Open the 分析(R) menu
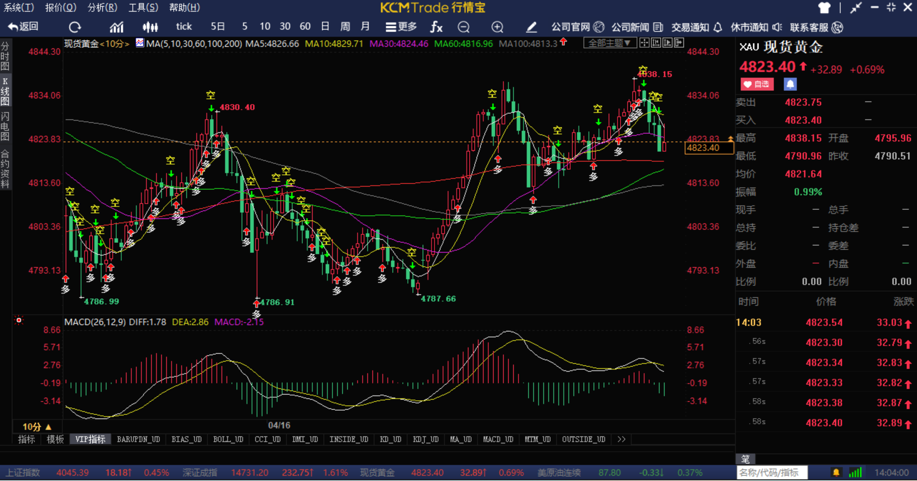 click(102, 8)
